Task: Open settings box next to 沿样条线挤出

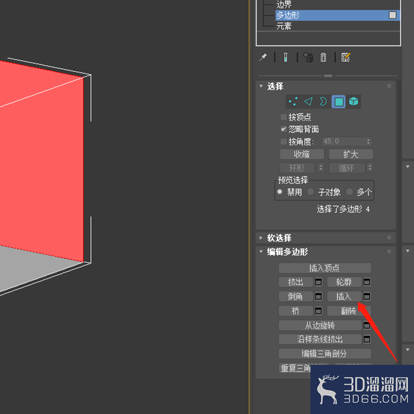Action: point(367,339)
